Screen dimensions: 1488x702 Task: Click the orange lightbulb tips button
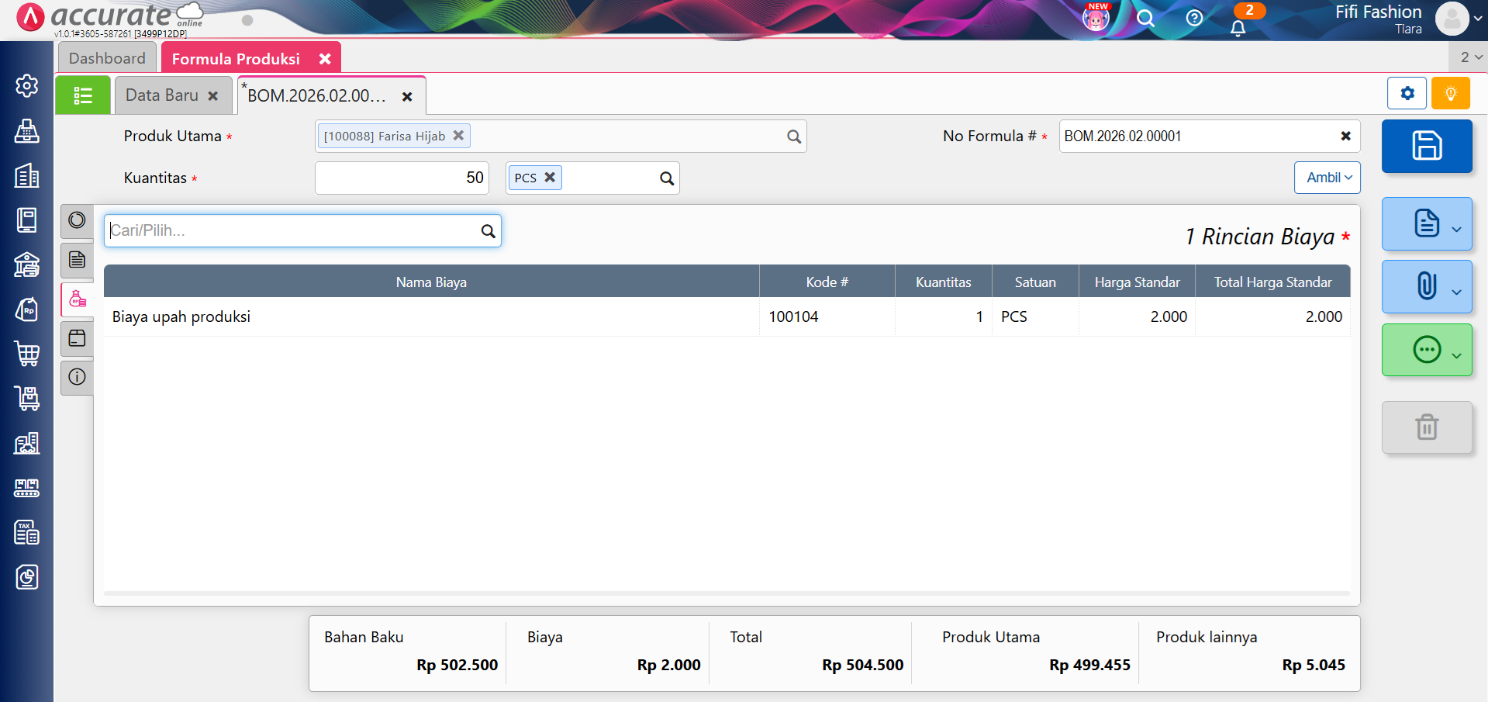click(1450, 94)
